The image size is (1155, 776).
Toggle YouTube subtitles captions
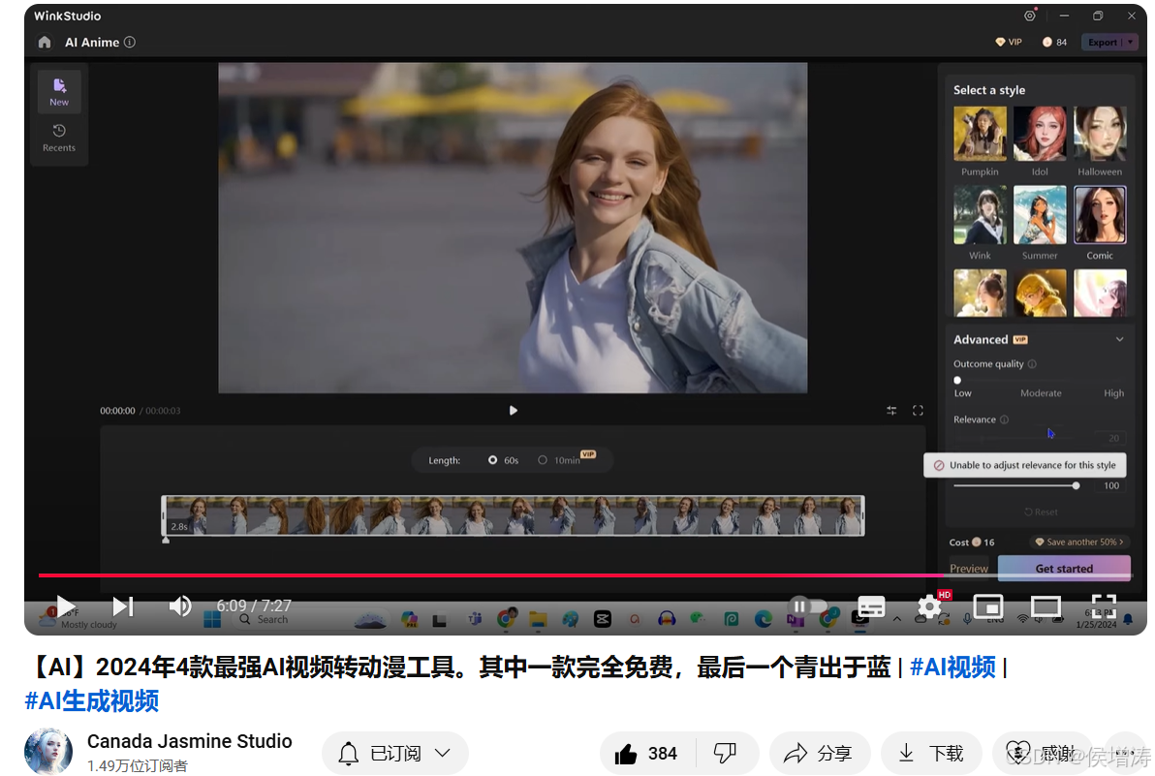click(x=871, y=606)
